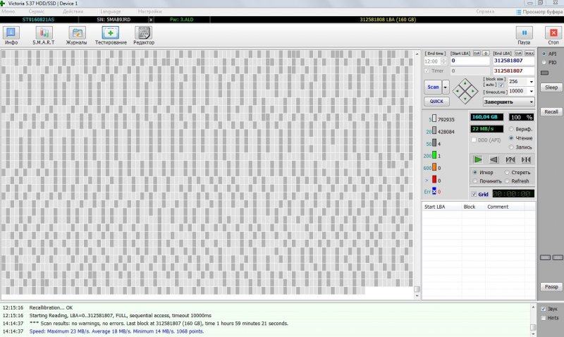Toggle the Grid checkbox
Screen dimensions: 564x337
click(x=474, y=194)
